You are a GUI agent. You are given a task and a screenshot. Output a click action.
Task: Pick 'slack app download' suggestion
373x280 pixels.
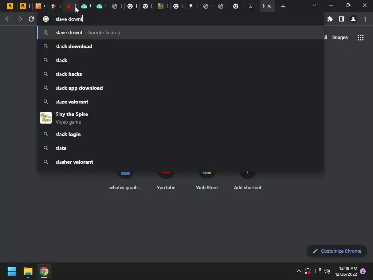point(181,88)
